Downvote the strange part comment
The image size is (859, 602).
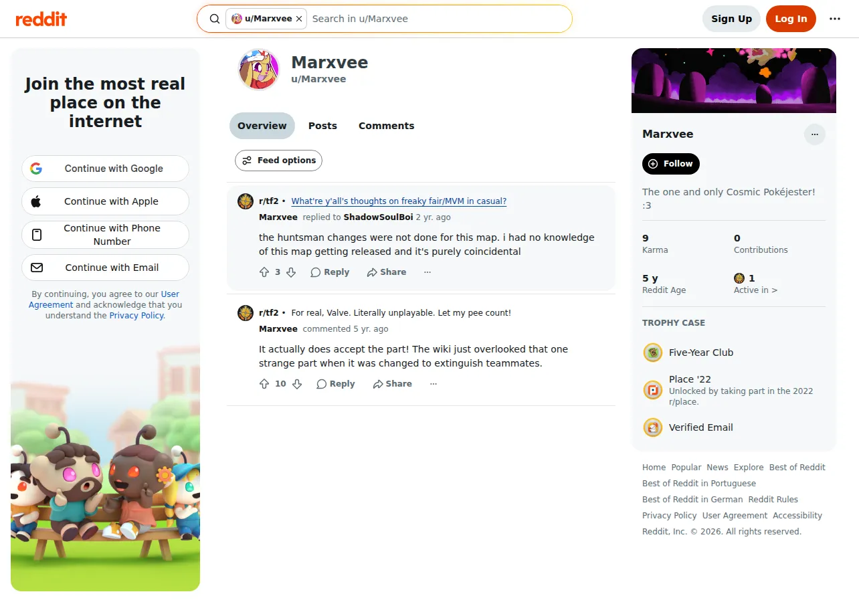(x=297, y=384)
